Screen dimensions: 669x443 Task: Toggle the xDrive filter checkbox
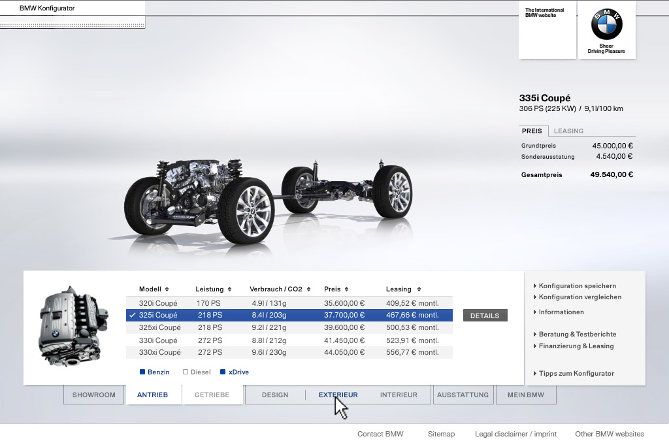tap(223, 372)
